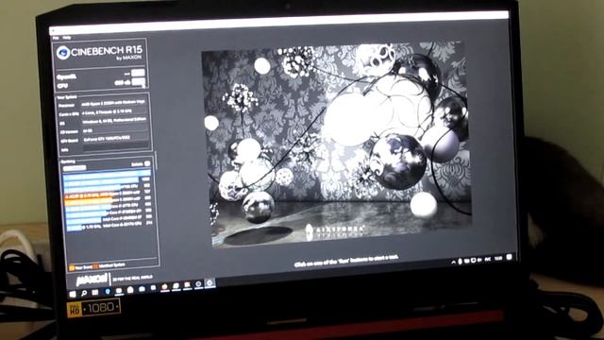This screenshot has height=340, width=604.
Task: Open Task View on the taskbar
Action: click(95, 293)
